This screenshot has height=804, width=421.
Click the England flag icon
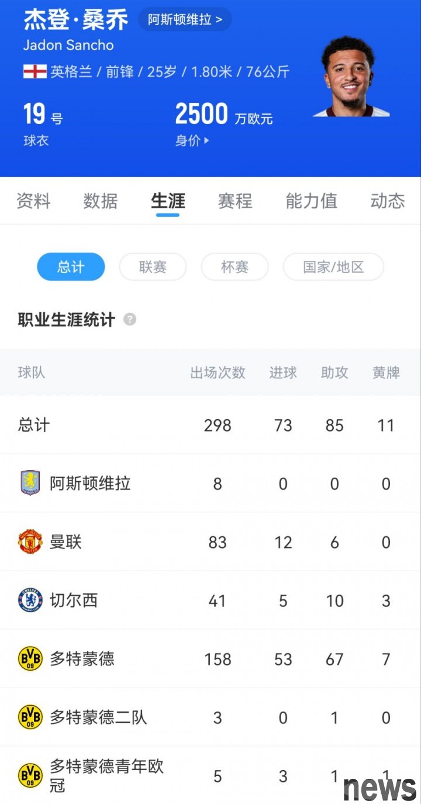34,72
